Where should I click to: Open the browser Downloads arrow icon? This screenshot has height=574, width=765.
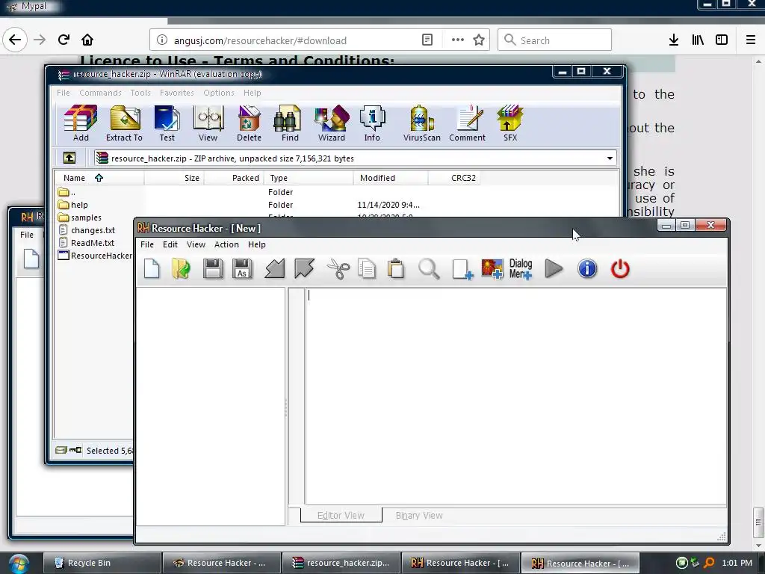pyautogui.click(x=674, y=40)
